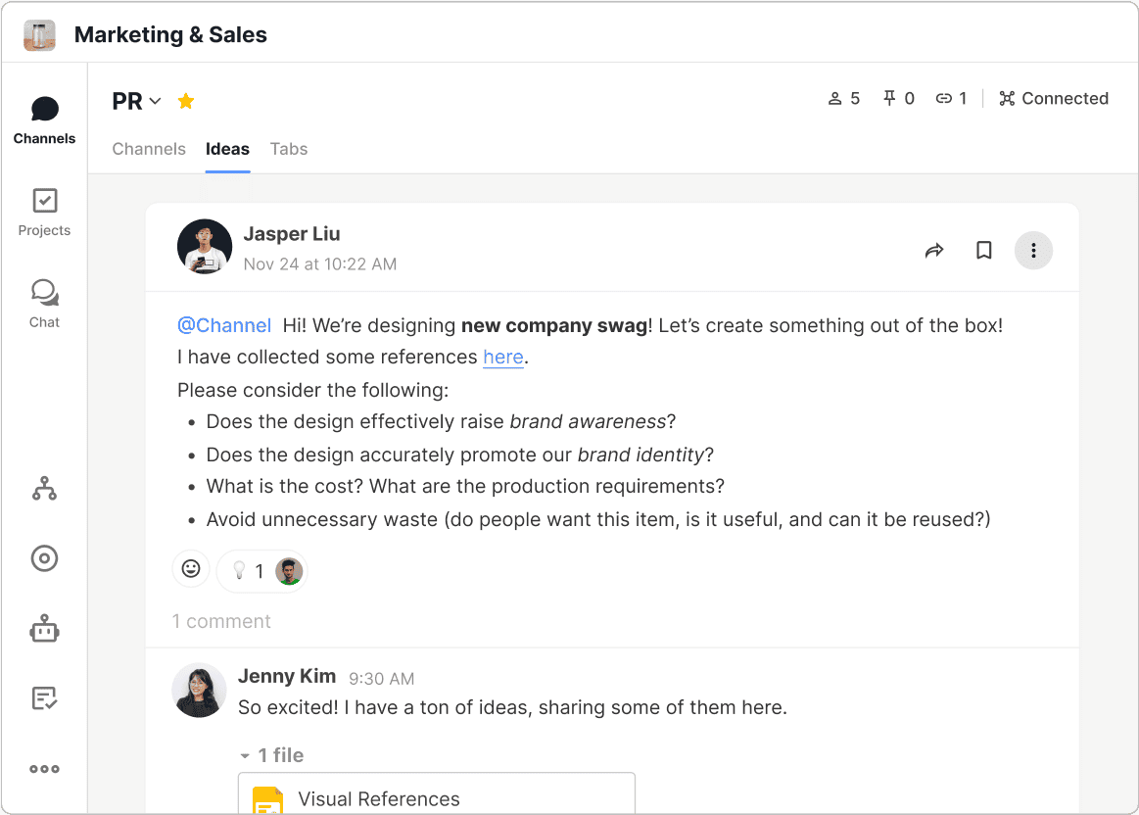Share Jasper Liu's post with forward arrow
Screen dimensions: 1139x815
coord(934,251)
